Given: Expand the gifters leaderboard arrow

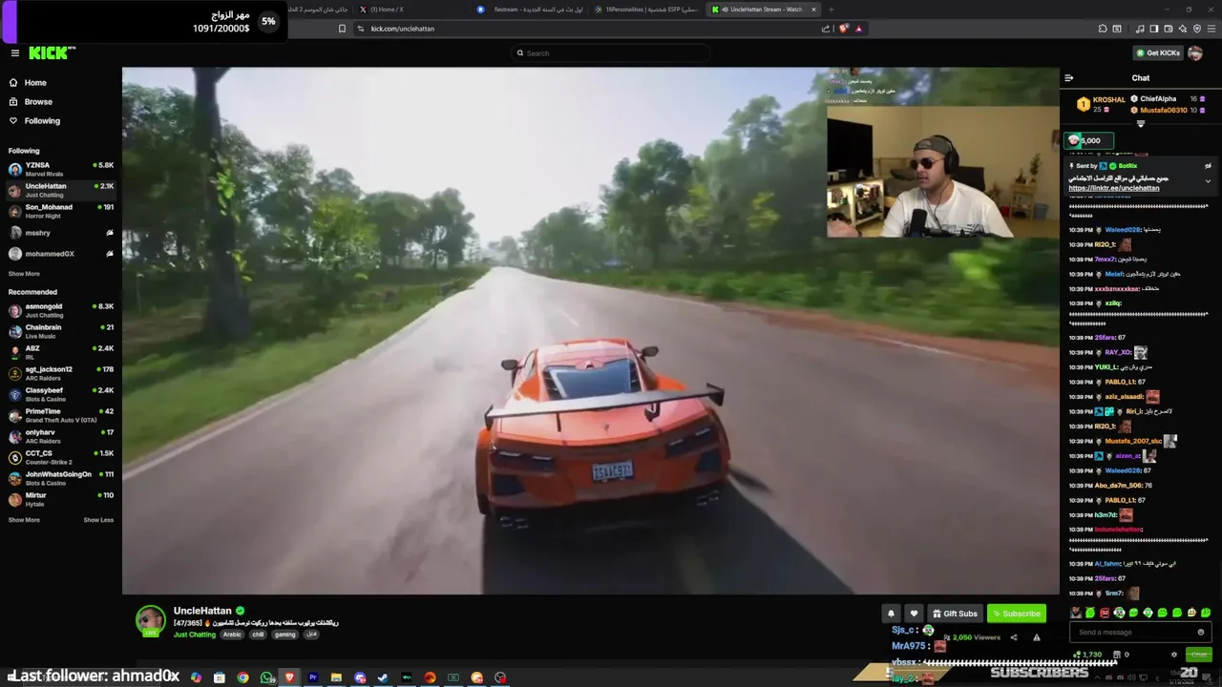Looking at the screenshot, I should pos(1140,123).
